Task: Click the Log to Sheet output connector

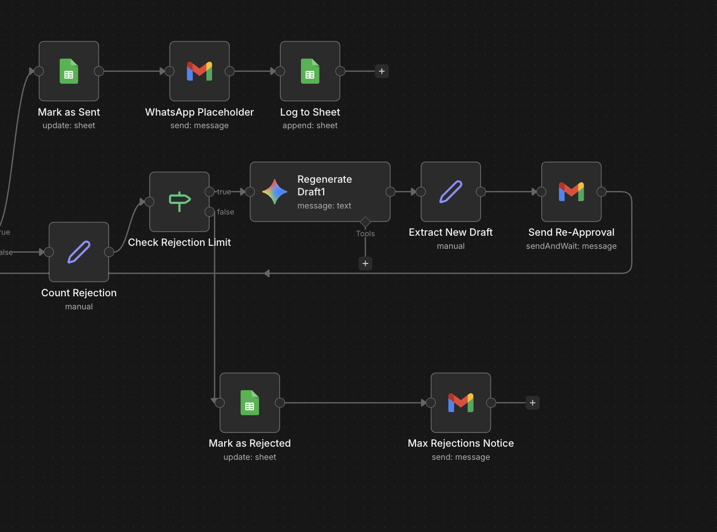Action: click(340, 71)
